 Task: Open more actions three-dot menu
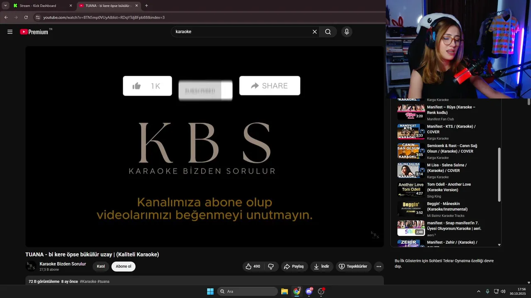(x=379, y=267)
